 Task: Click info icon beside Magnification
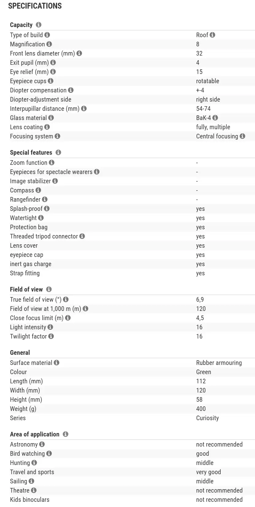coord(49,44)
